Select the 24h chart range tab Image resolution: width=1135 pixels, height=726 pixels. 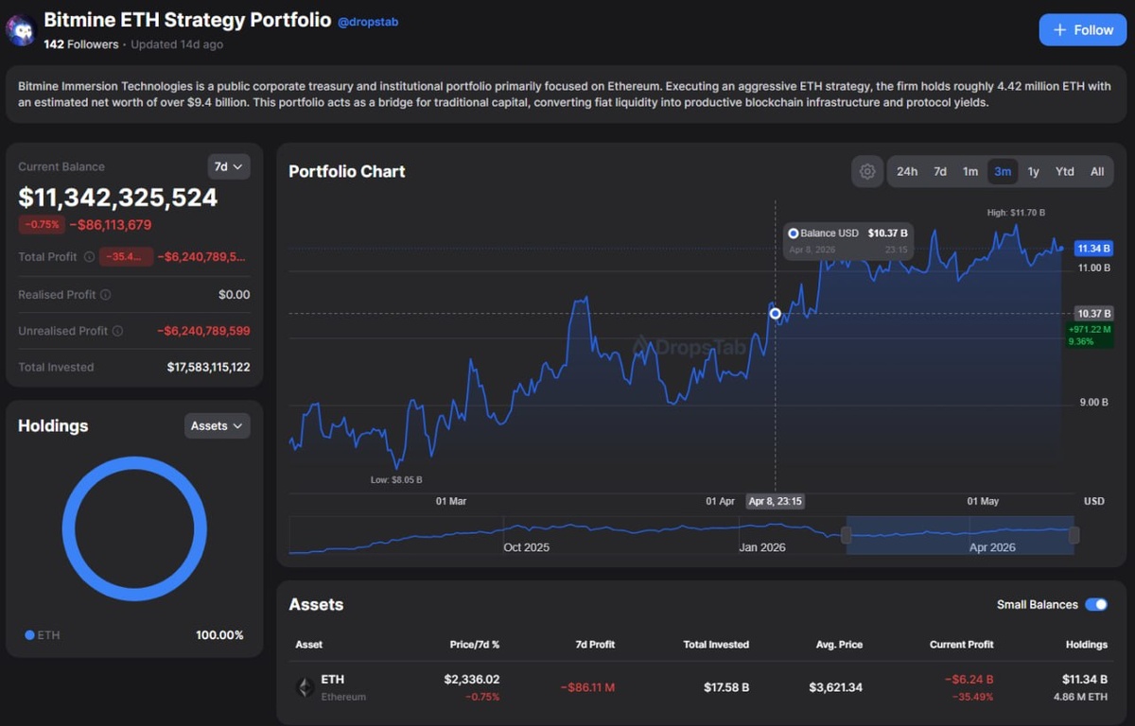907,171
